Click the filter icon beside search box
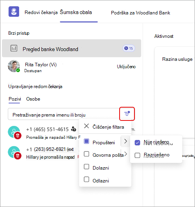 click(x=127, y=114)
